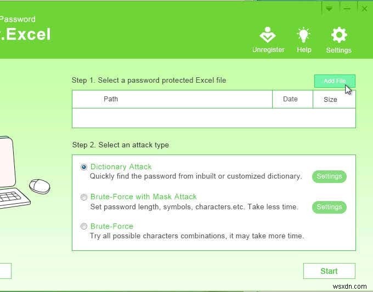The height and width of the screenshot is (292, 373).
Task: Click the mouse illustration
Action: click(x=38, y=185)
